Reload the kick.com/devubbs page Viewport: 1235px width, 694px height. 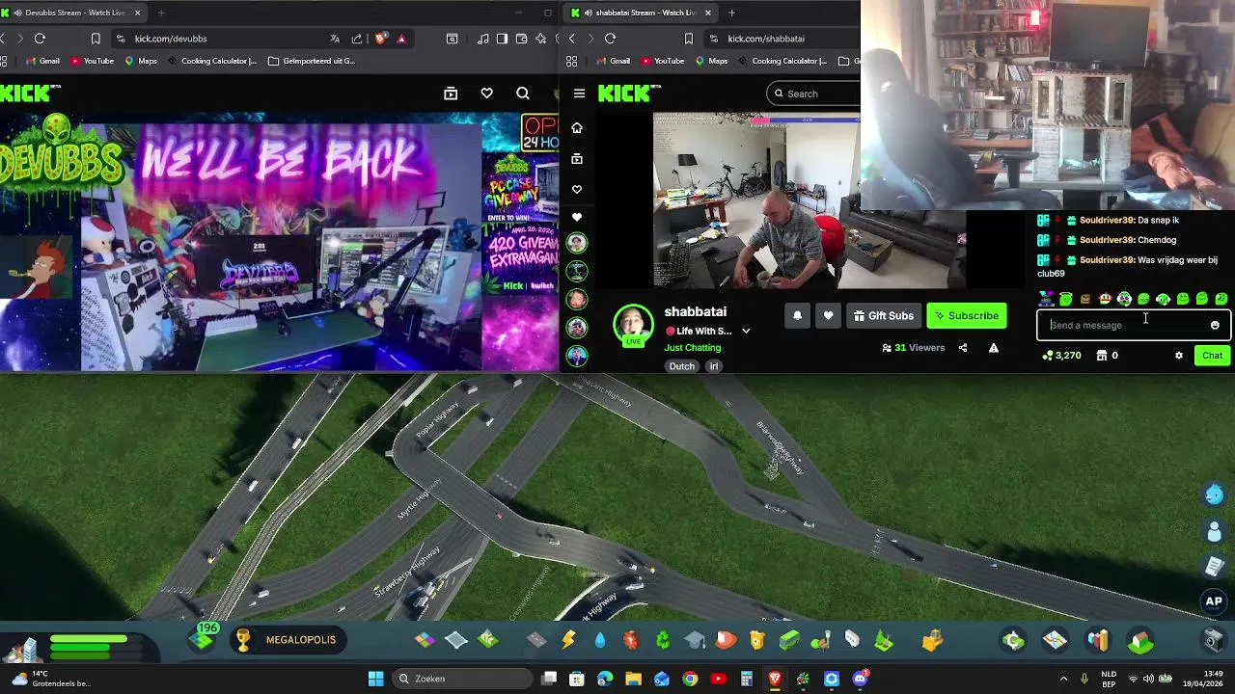(40, 39)
